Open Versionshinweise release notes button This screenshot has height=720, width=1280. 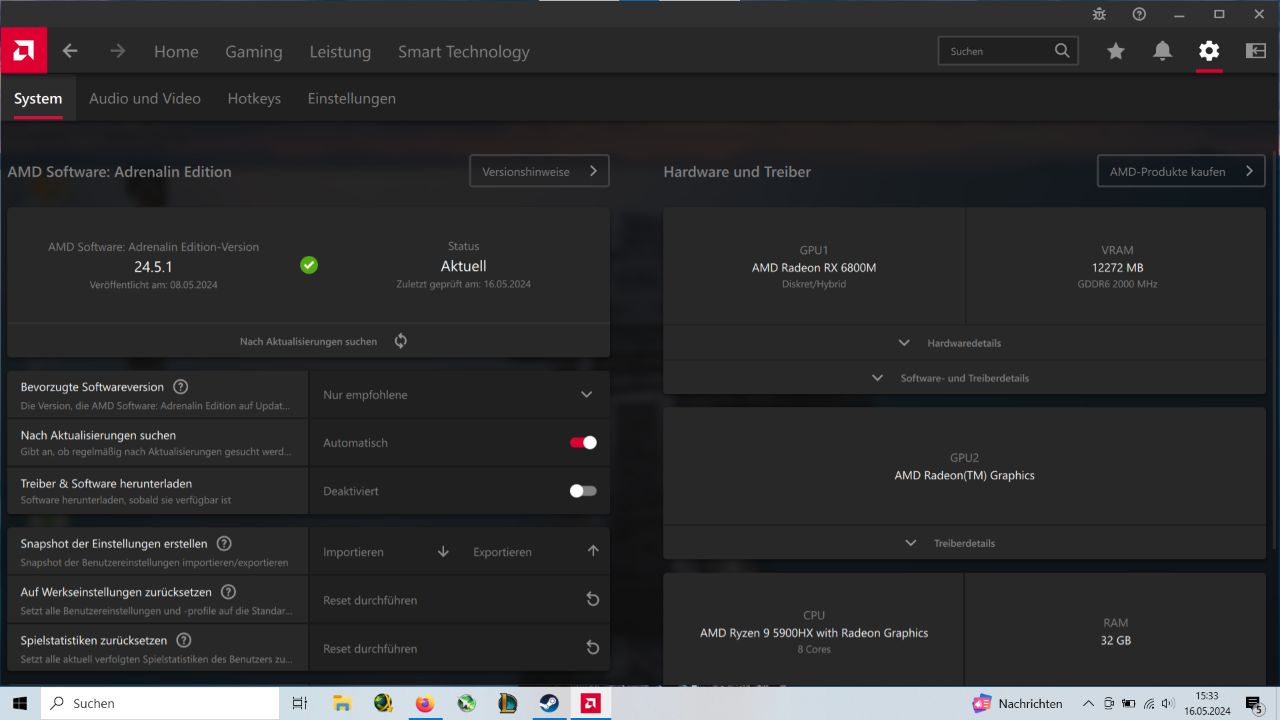click(x=539, y=171)
